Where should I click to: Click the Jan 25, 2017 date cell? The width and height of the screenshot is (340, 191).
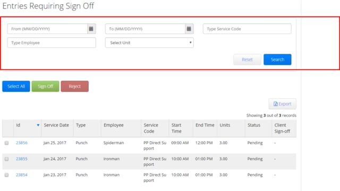[55, 143]
